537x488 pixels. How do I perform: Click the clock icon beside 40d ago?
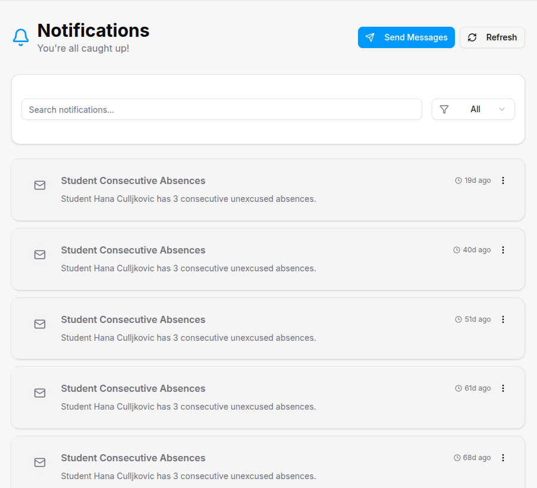tap(457, 249)
